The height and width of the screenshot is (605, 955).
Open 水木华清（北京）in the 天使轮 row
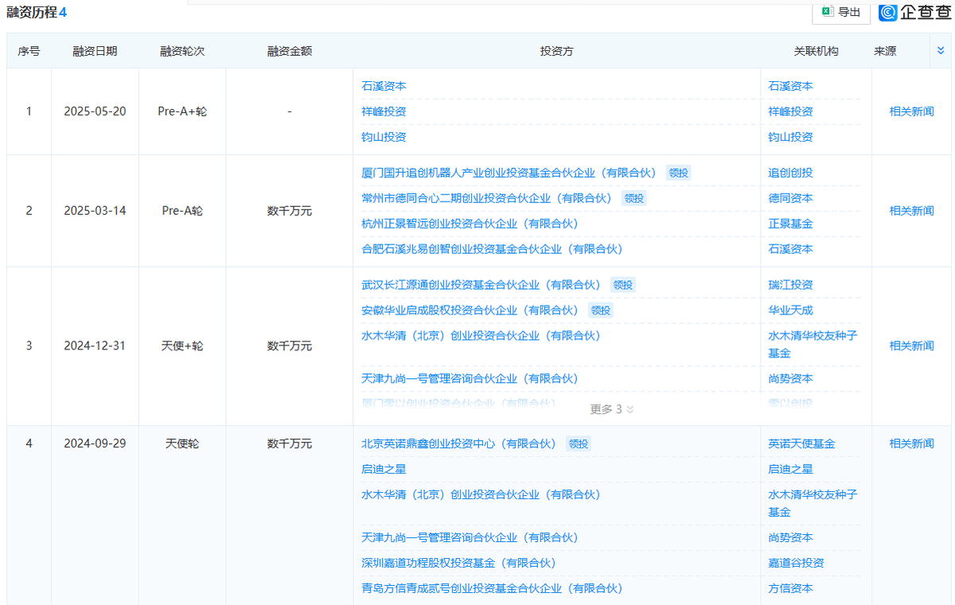tap(481, 494)
